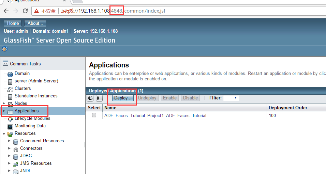Expand the Concurrent Resources node
326x174 pixels.
tap(9, 141)
